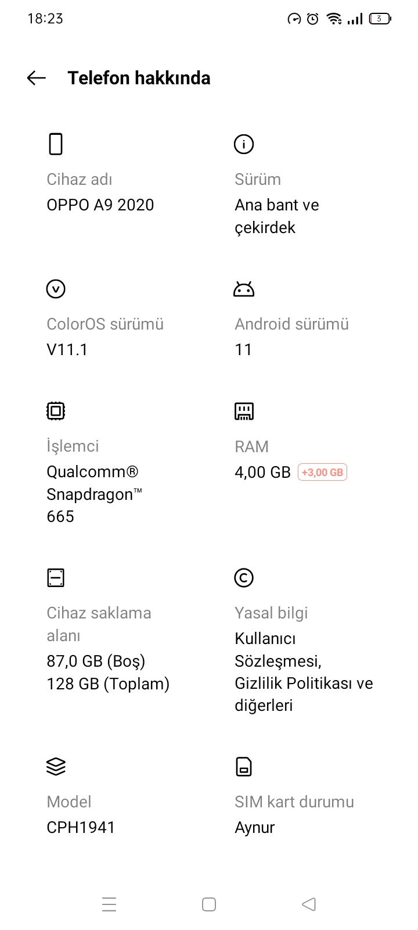This screenshot has height=930, width=418.
Task: Tap the back triangle navigation button
Action: click(309, 904)
